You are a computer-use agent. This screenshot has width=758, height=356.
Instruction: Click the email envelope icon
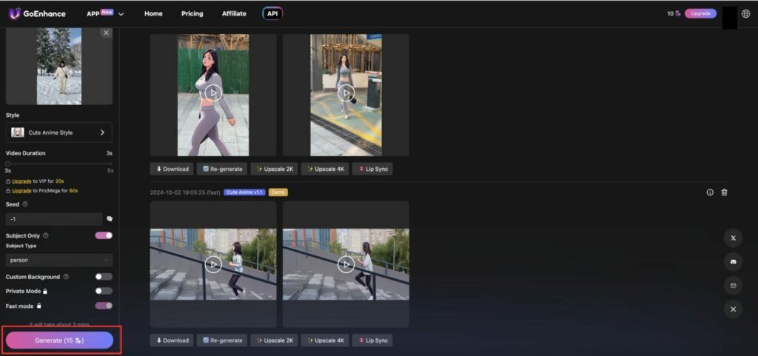tap(733, 286)
